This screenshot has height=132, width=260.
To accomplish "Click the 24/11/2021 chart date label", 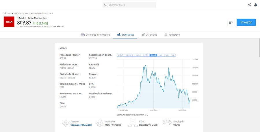I will (154, 110).
